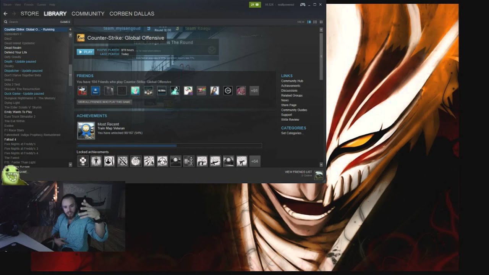The width and height of the screenshot is (489, 275).
Task: Click the locked achievement icon showing 20
Action: point(136,161)
